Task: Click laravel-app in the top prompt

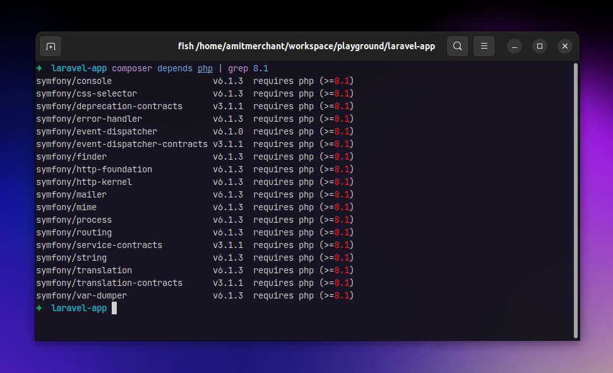Action: [79, 68]
